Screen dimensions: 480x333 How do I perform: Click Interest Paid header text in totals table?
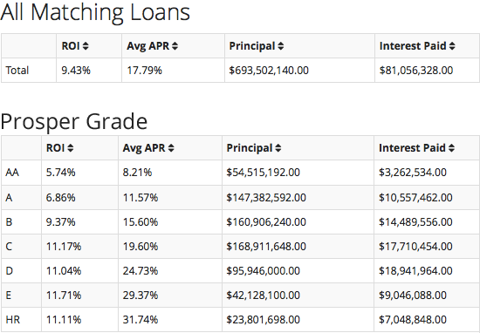click(413, 46)
